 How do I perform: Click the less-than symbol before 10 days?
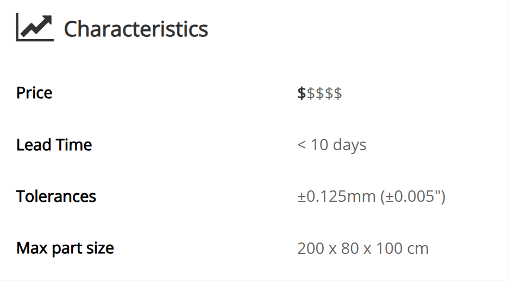[x=302, y=145]
